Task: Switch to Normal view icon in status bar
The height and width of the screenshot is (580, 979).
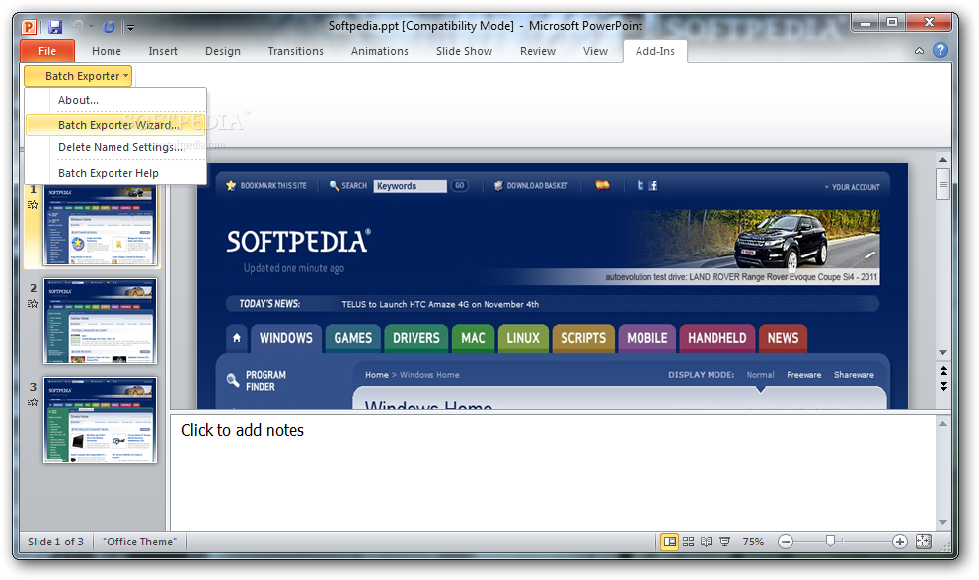Action: (670, 542)
